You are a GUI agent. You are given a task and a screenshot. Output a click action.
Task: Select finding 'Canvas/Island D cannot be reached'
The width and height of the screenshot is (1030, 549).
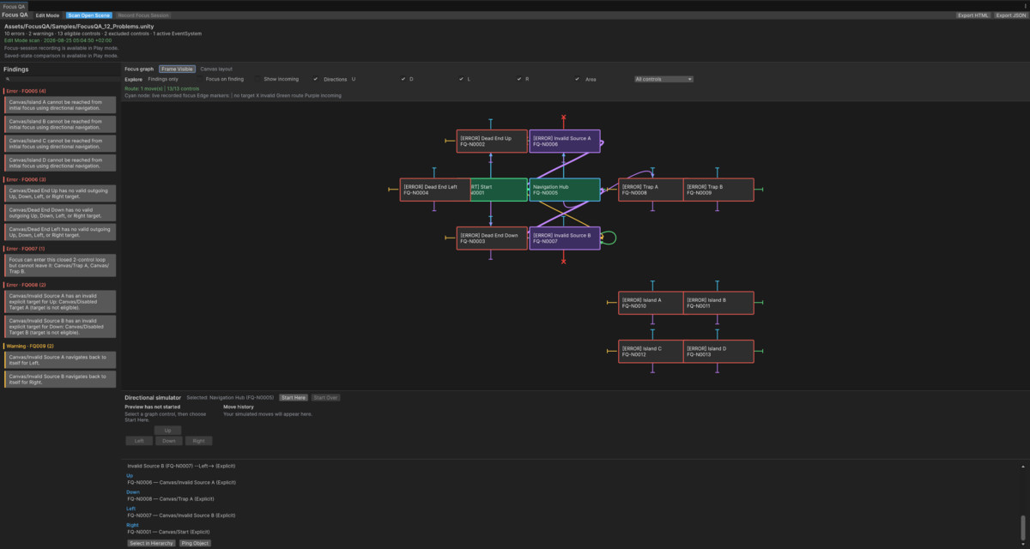(x=60, y=162)
